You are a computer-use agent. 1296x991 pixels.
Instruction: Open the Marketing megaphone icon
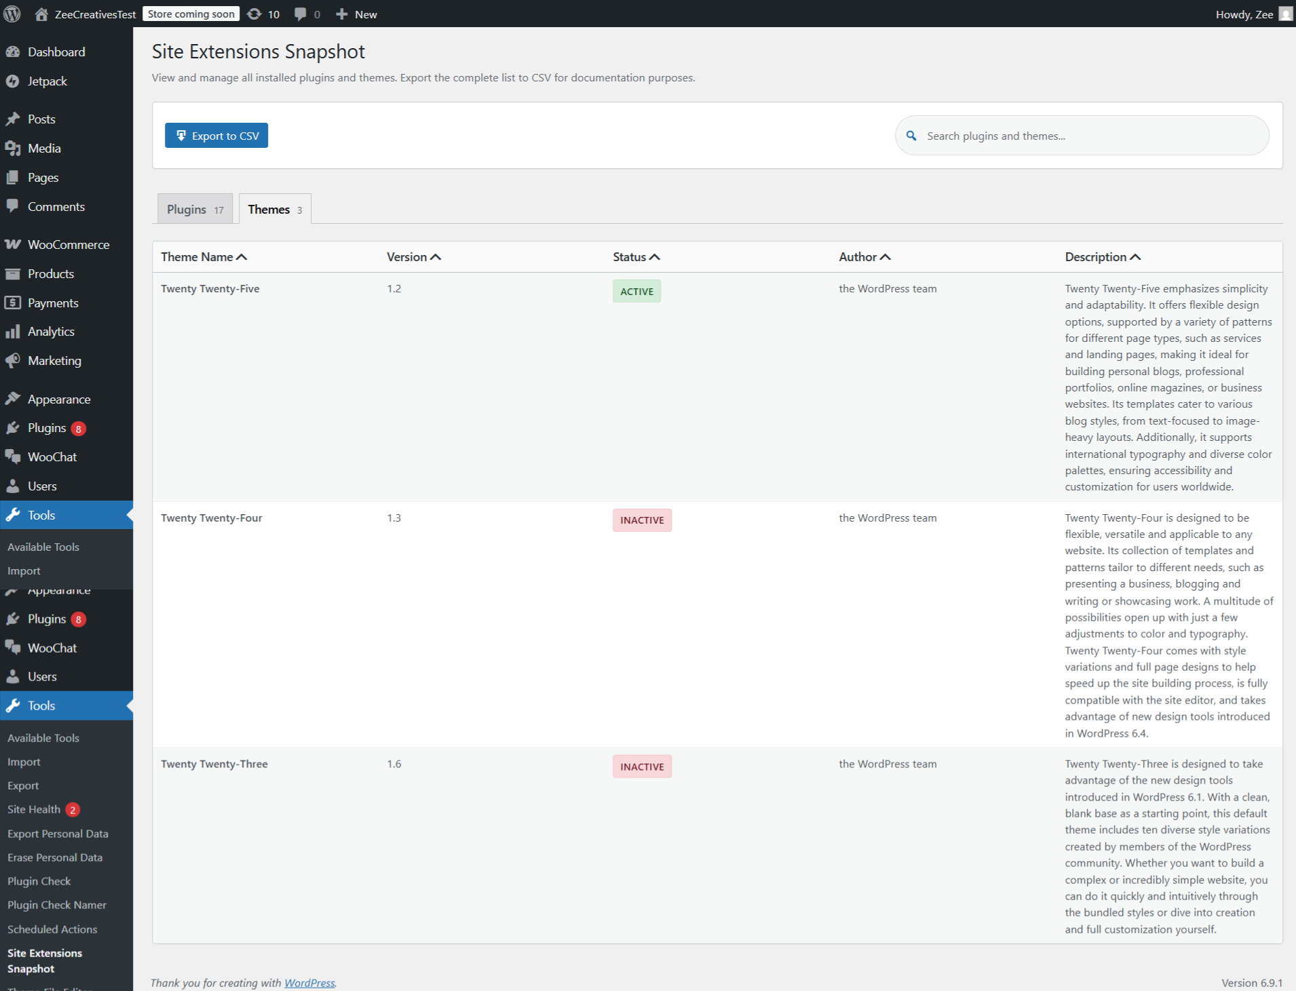[x=14, y=360]
